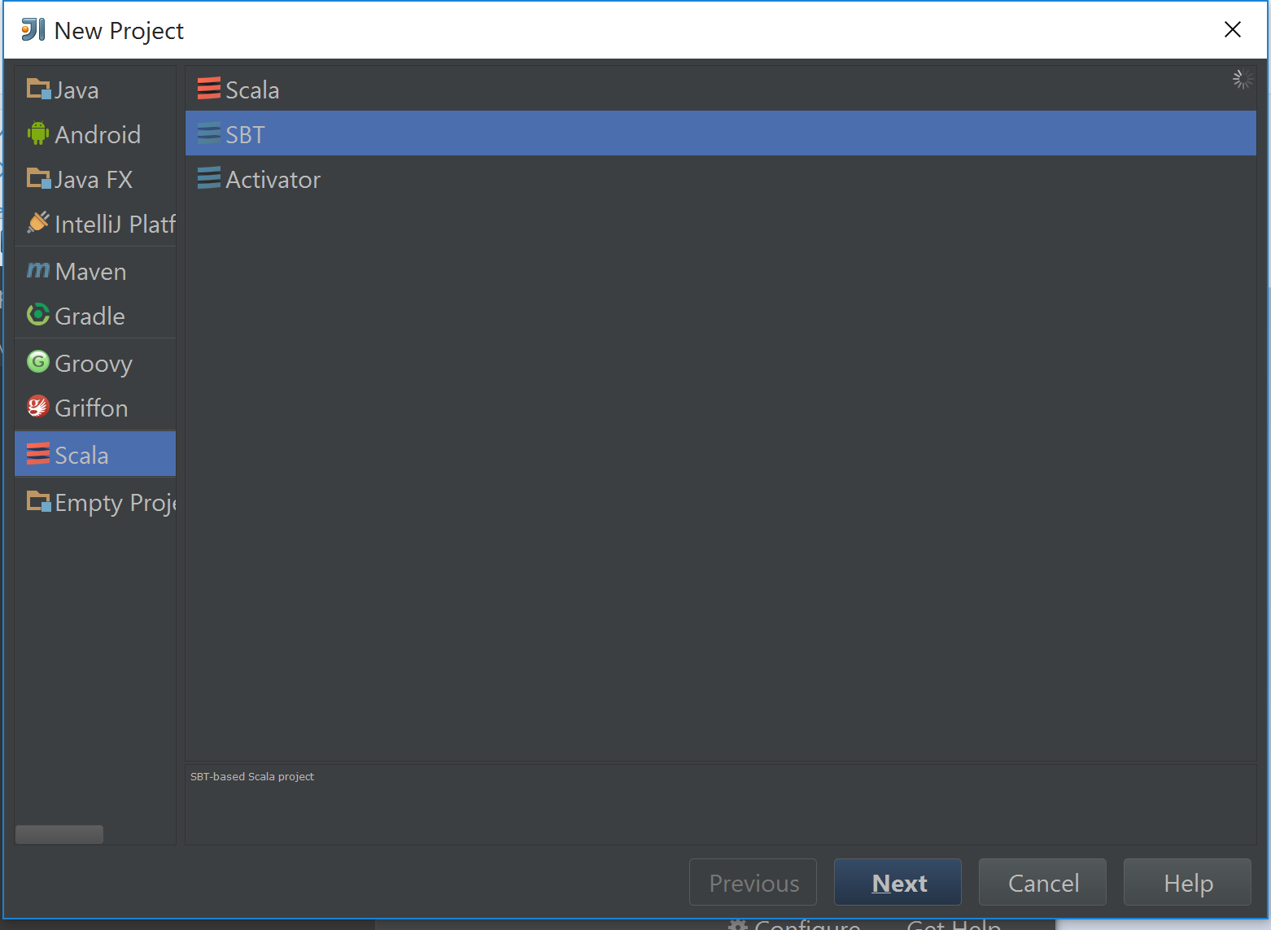Pick the IntelliJ Platform category
The width and height of the screenshot is (1271, 930).
coord(95,224)
